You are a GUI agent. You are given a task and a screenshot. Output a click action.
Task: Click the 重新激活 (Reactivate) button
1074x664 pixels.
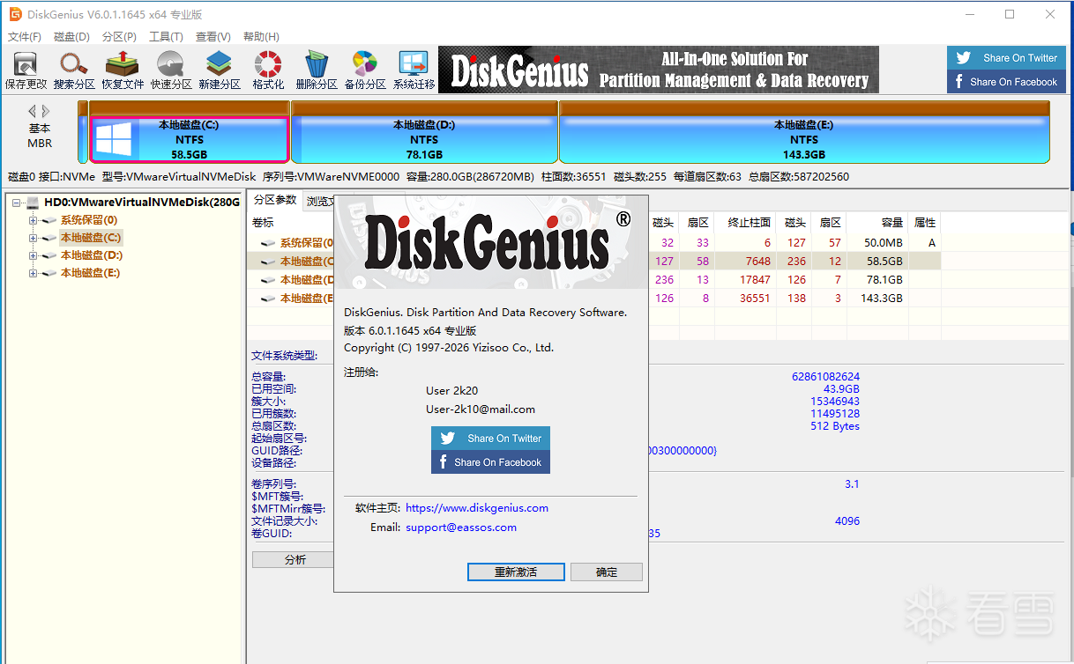tap(516, 572)
